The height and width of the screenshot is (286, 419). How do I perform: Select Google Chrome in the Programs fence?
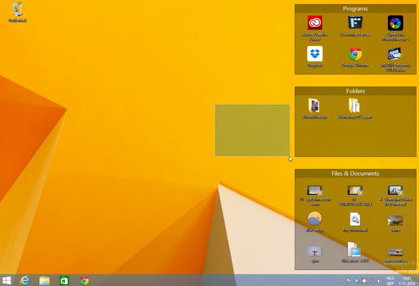coord(355,56)
